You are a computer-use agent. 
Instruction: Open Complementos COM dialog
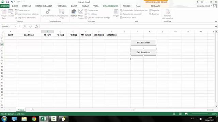coord(62,14)
